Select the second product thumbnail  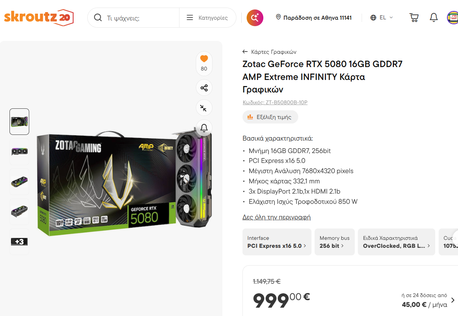point(19,152)
